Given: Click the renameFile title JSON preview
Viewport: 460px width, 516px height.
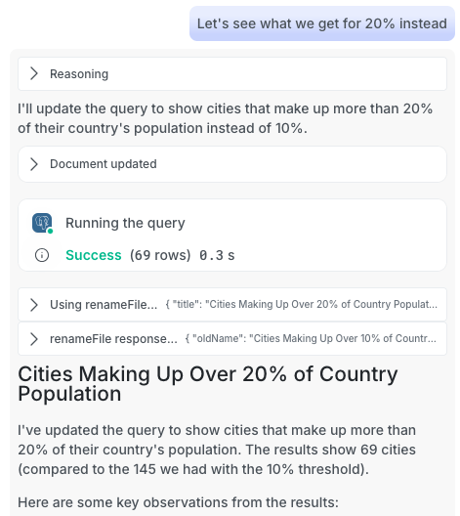Looking at the screenshot, I should (x=301, y=304).
